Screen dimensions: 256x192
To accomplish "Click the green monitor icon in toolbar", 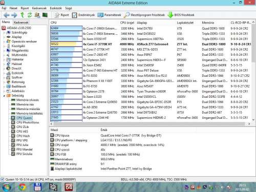I will 45,15.
